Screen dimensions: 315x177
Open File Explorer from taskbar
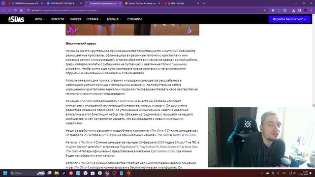click(57, 173)
